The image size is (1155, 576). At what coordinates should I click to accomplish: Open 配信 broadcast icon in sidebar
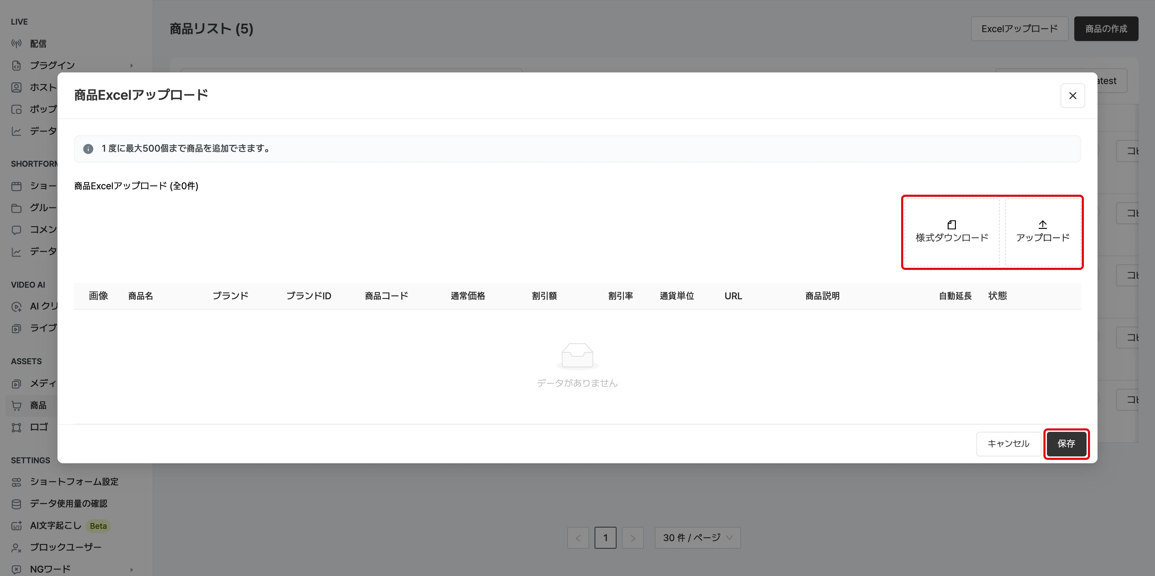[x=16, y=43]
